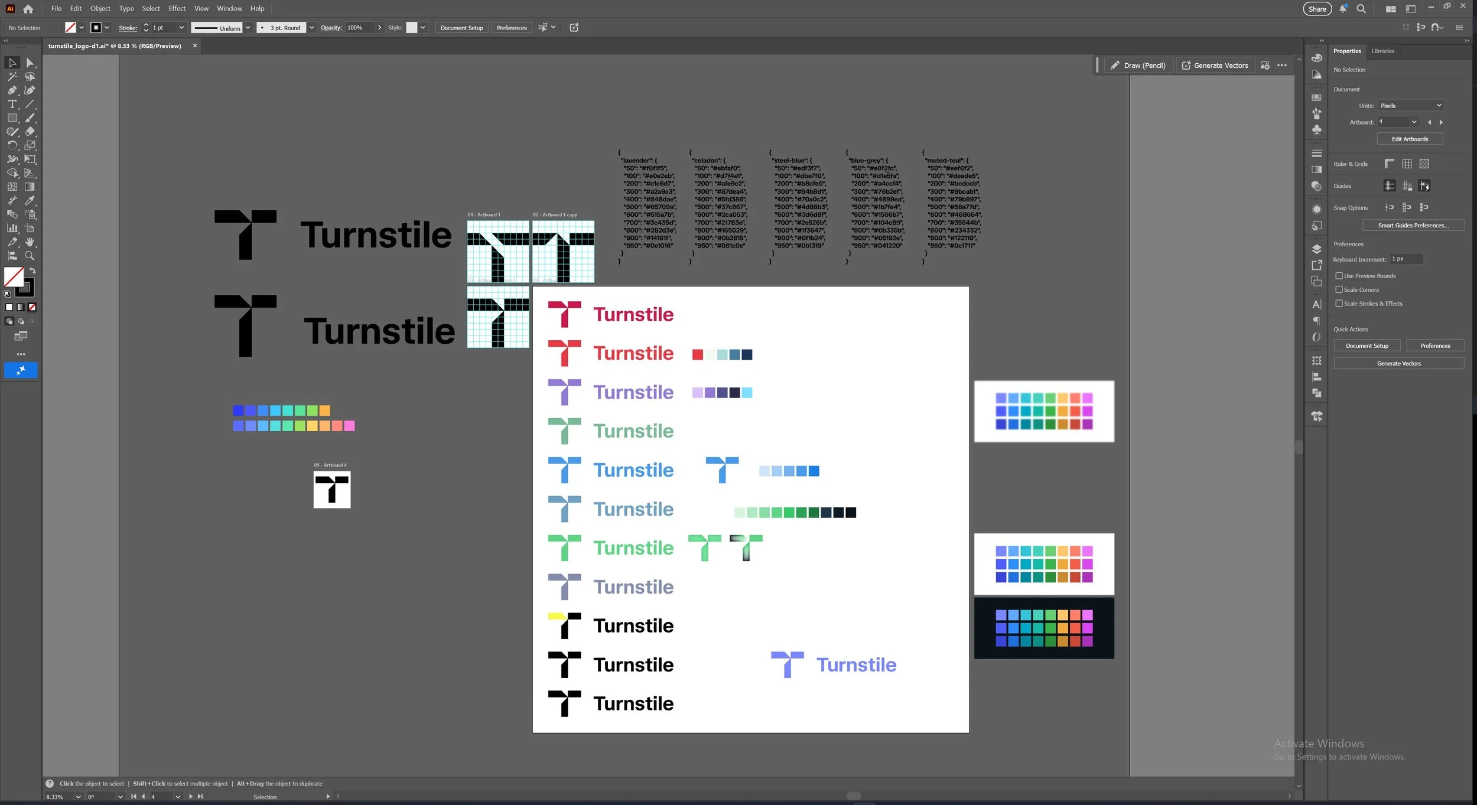Select the Eyedropper tool
The width and height of the screenshot is (1477, 805).
pyautogui.click(x=30, y=201)
